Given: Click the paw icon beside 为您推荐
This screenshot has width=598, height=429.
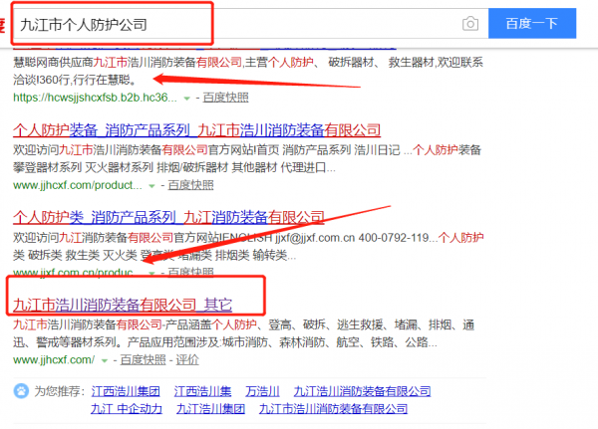Looking at the screenshot, I should [22, 391].
